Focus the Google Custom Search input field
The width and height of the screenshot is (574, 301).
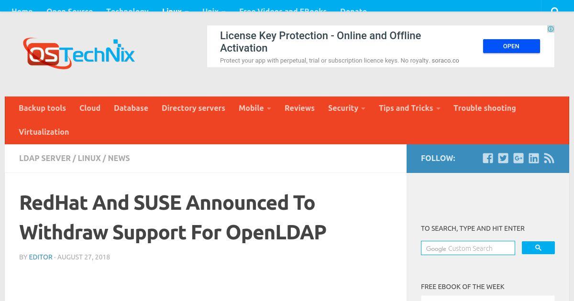(x=468, y=248)
